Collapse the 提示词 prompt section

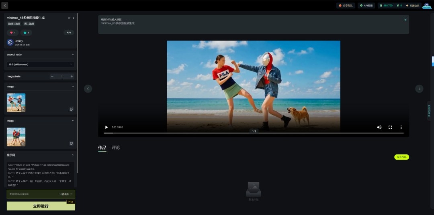(x=73, y=155)
